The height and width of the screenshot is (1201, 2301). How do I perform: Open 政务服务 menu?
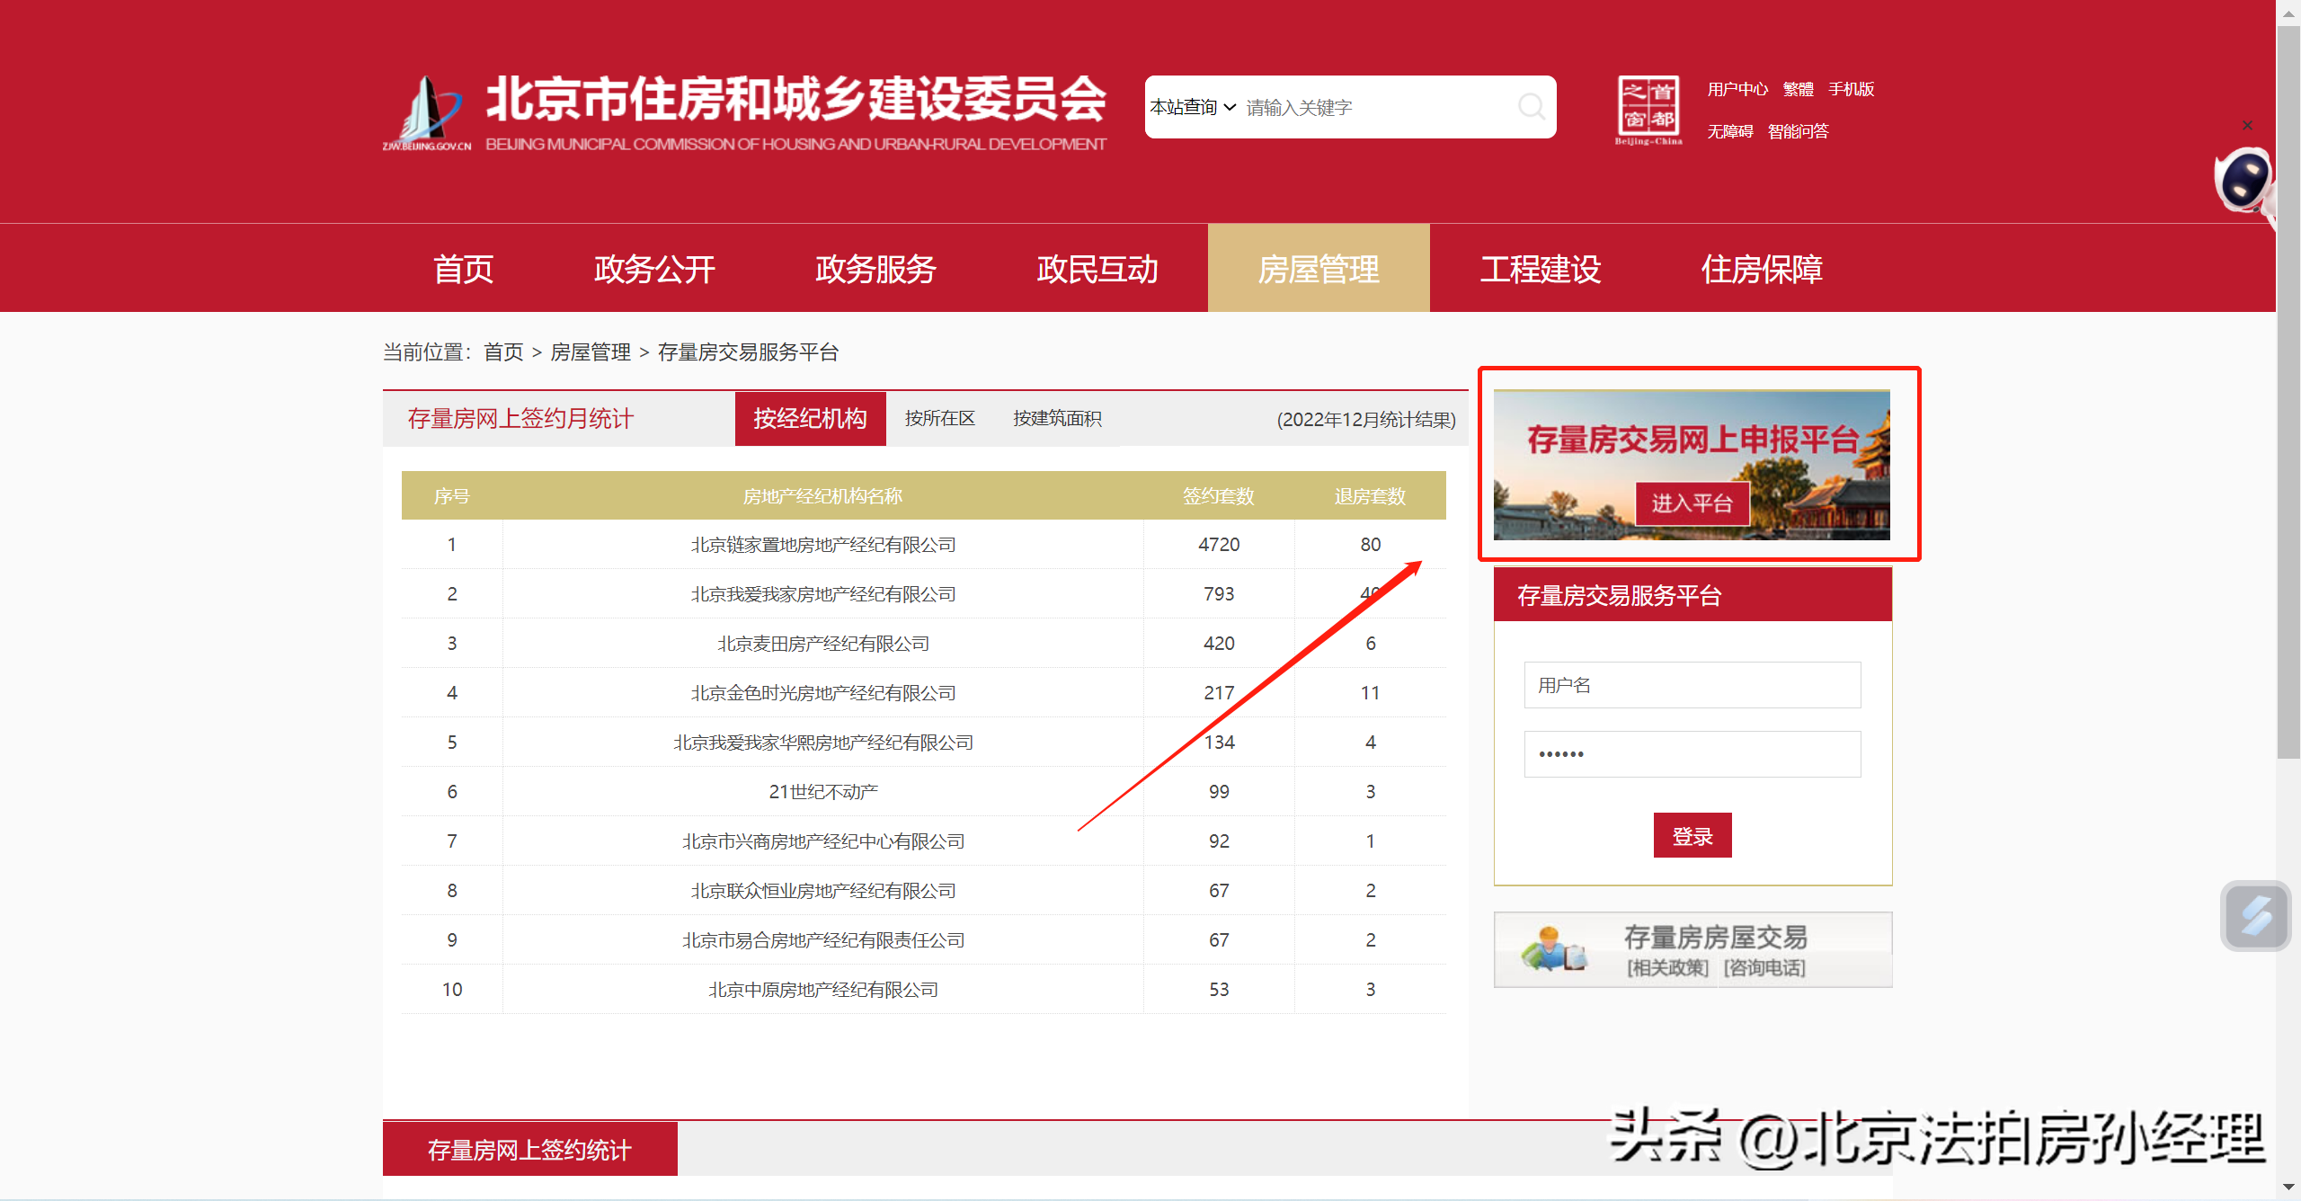(875, 269)
